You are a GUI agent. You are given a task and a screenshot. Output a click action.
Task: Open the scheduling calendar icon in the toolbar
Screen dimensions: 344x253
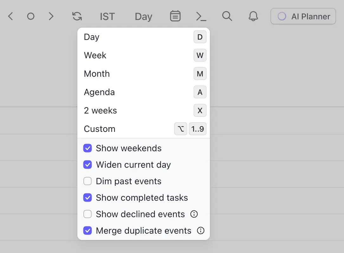175,16
